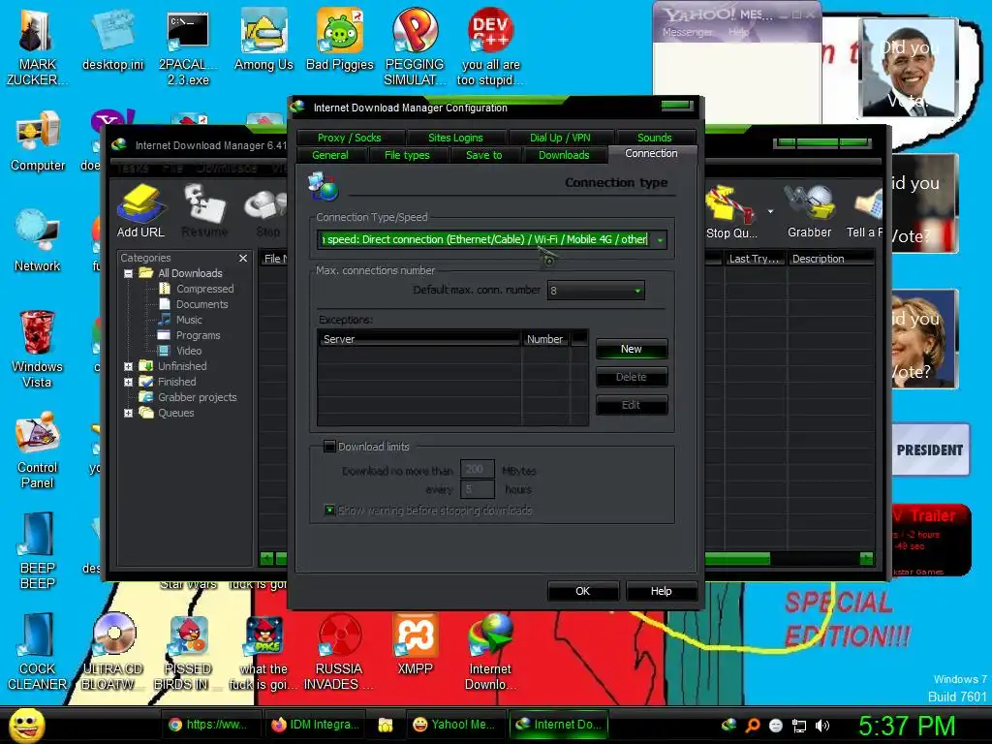Close the Categories panel with X
Viewport: 992px width, 744px height.
pos(243,258)
